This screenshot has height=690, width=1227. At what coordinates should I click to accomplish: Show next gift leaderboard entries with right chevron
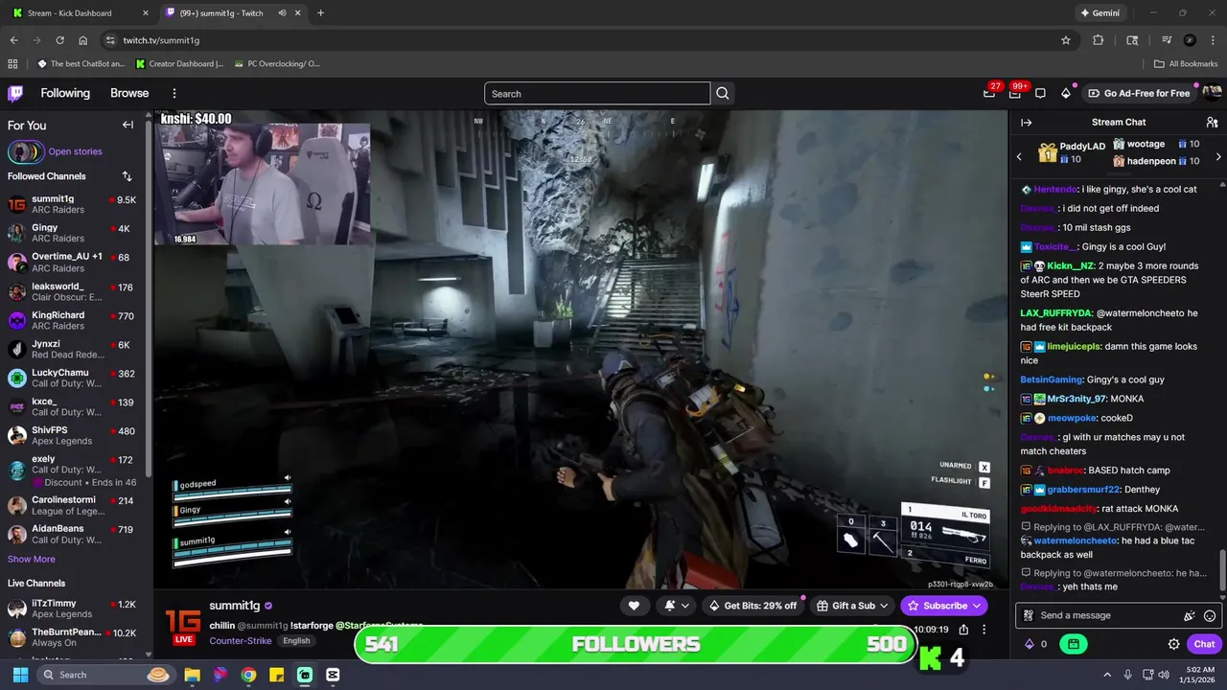tap(1218, 156)
